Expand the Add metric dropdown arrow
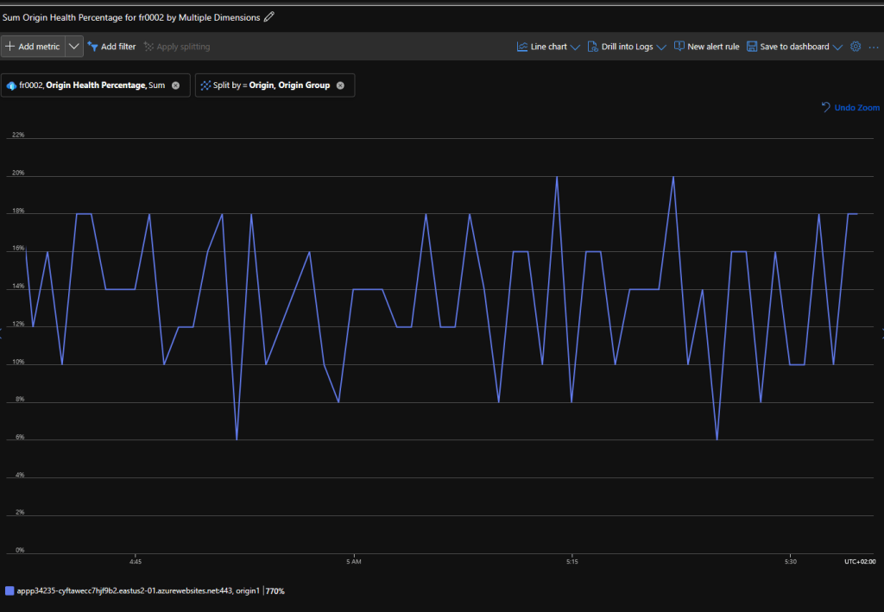The width and height of the screenshot is (884, 612). 73,47
